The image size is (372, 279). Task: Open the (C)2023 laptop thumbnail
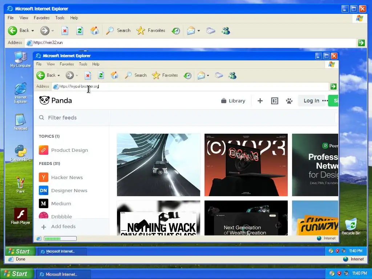tap(246, 165)
